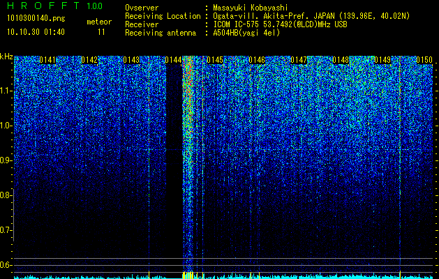
Task: Click the yellow detection bars below the echo
Action: [188, 275]
